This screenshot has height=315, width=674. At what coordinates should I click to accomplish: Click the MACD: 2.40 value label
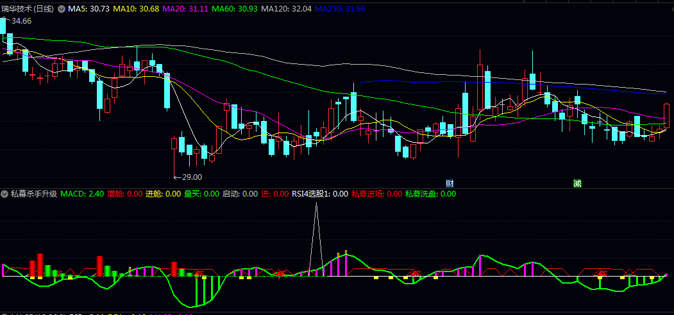(x=82, y=194)
